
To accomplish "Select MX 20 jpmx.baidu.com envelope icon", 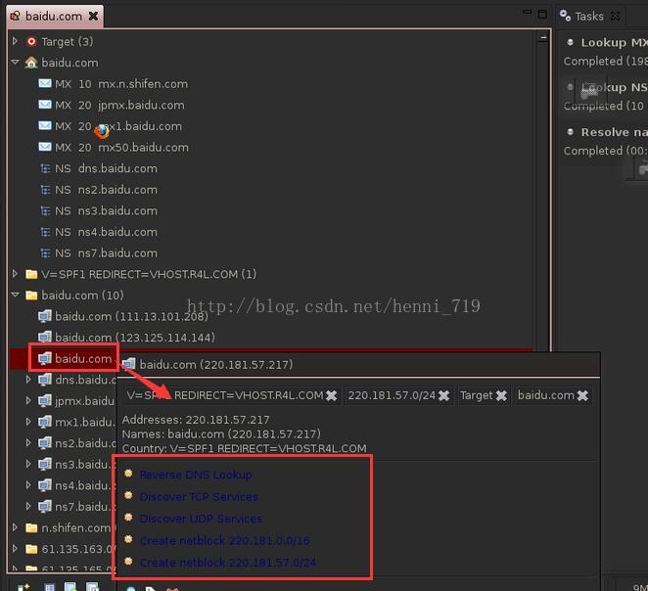I will 45,105.
